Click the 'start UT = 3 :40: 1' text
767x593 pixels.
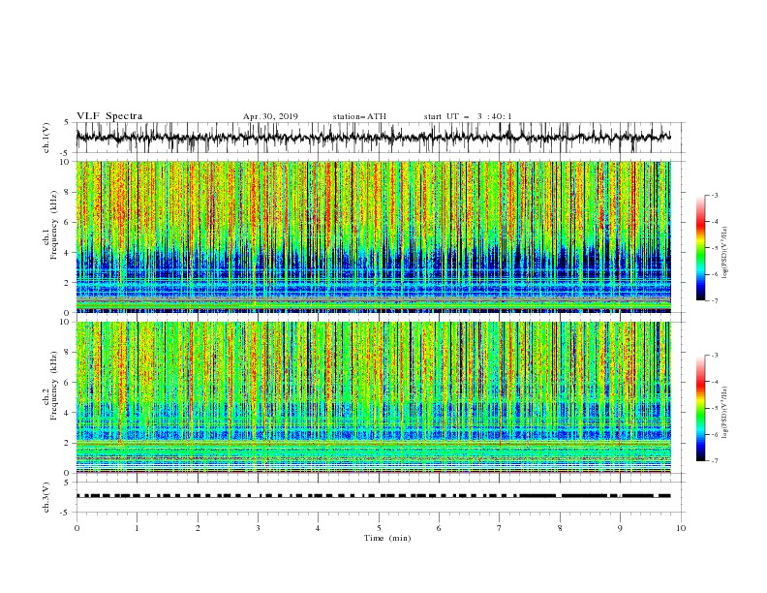(468, 116)
